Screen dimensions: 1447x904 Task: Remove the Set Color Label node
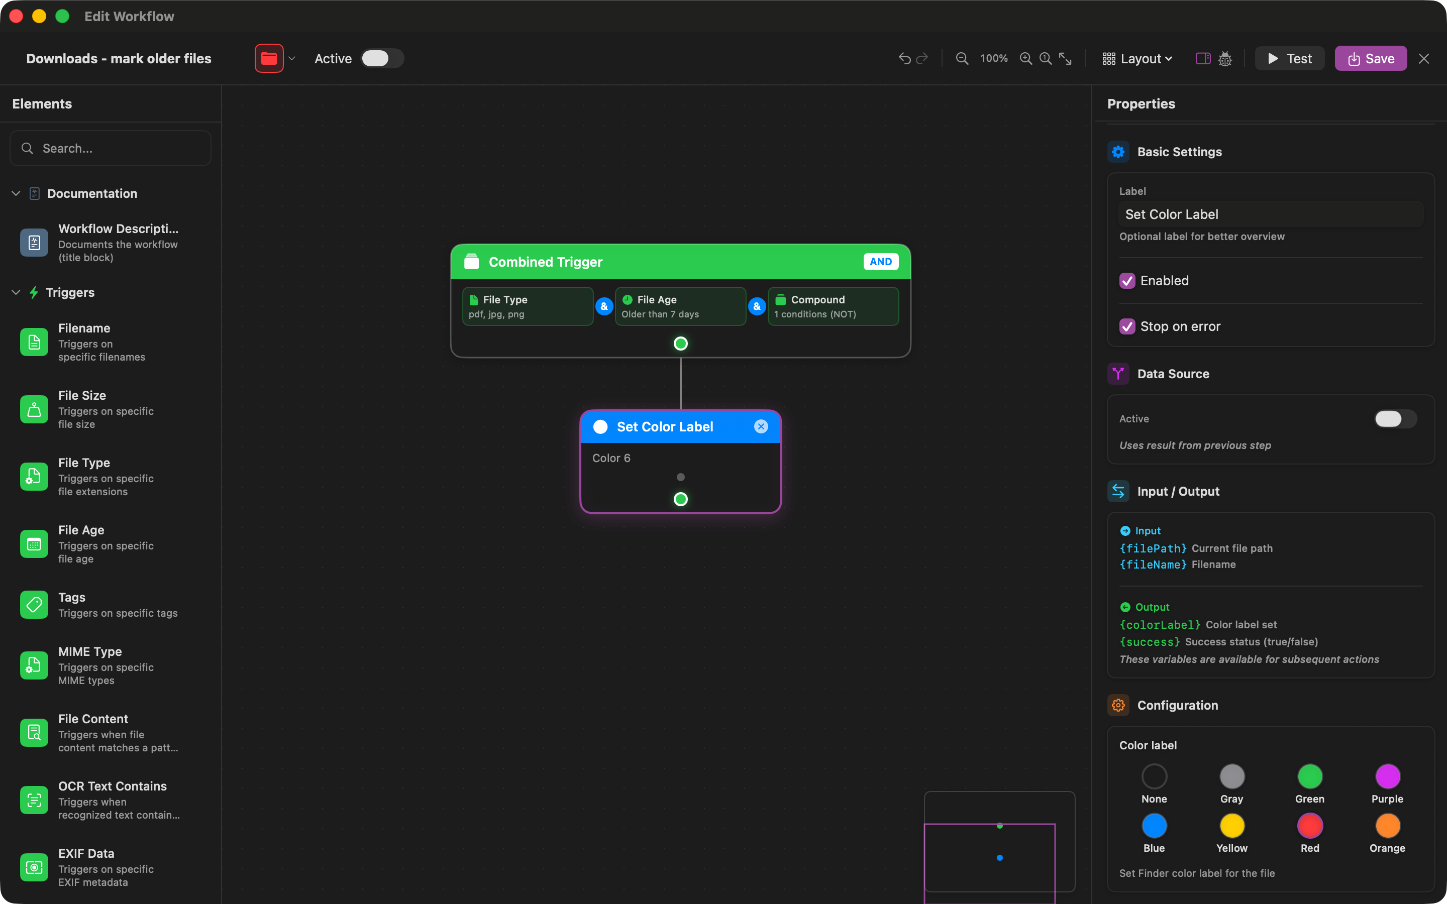(761, 426)
